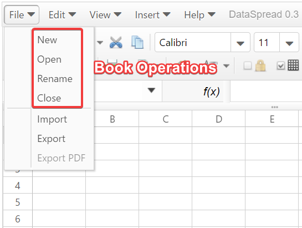Open the File menu
302x228 pixels.
[22, 15]
